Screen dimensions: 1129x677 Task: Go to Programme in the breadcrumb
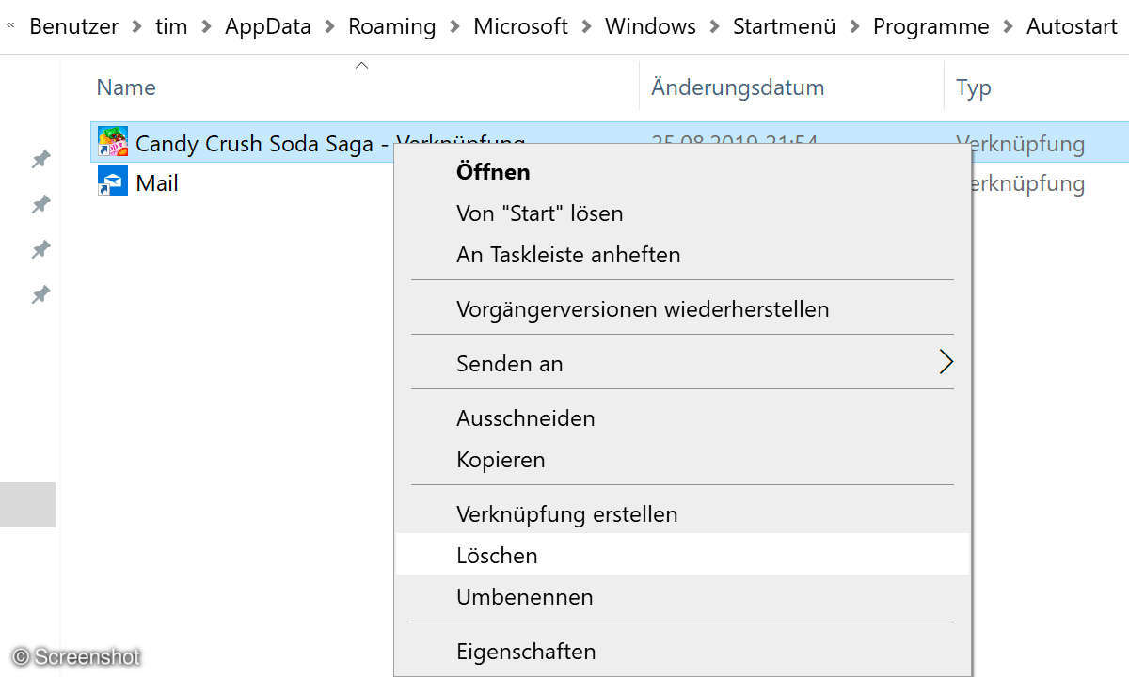pos(931,26)
